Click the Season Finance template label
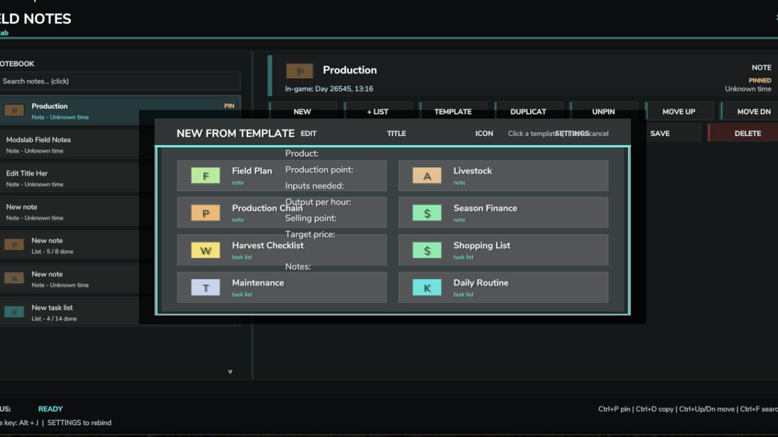The width and height of the screenshot is (778, 437). [485, 208]
